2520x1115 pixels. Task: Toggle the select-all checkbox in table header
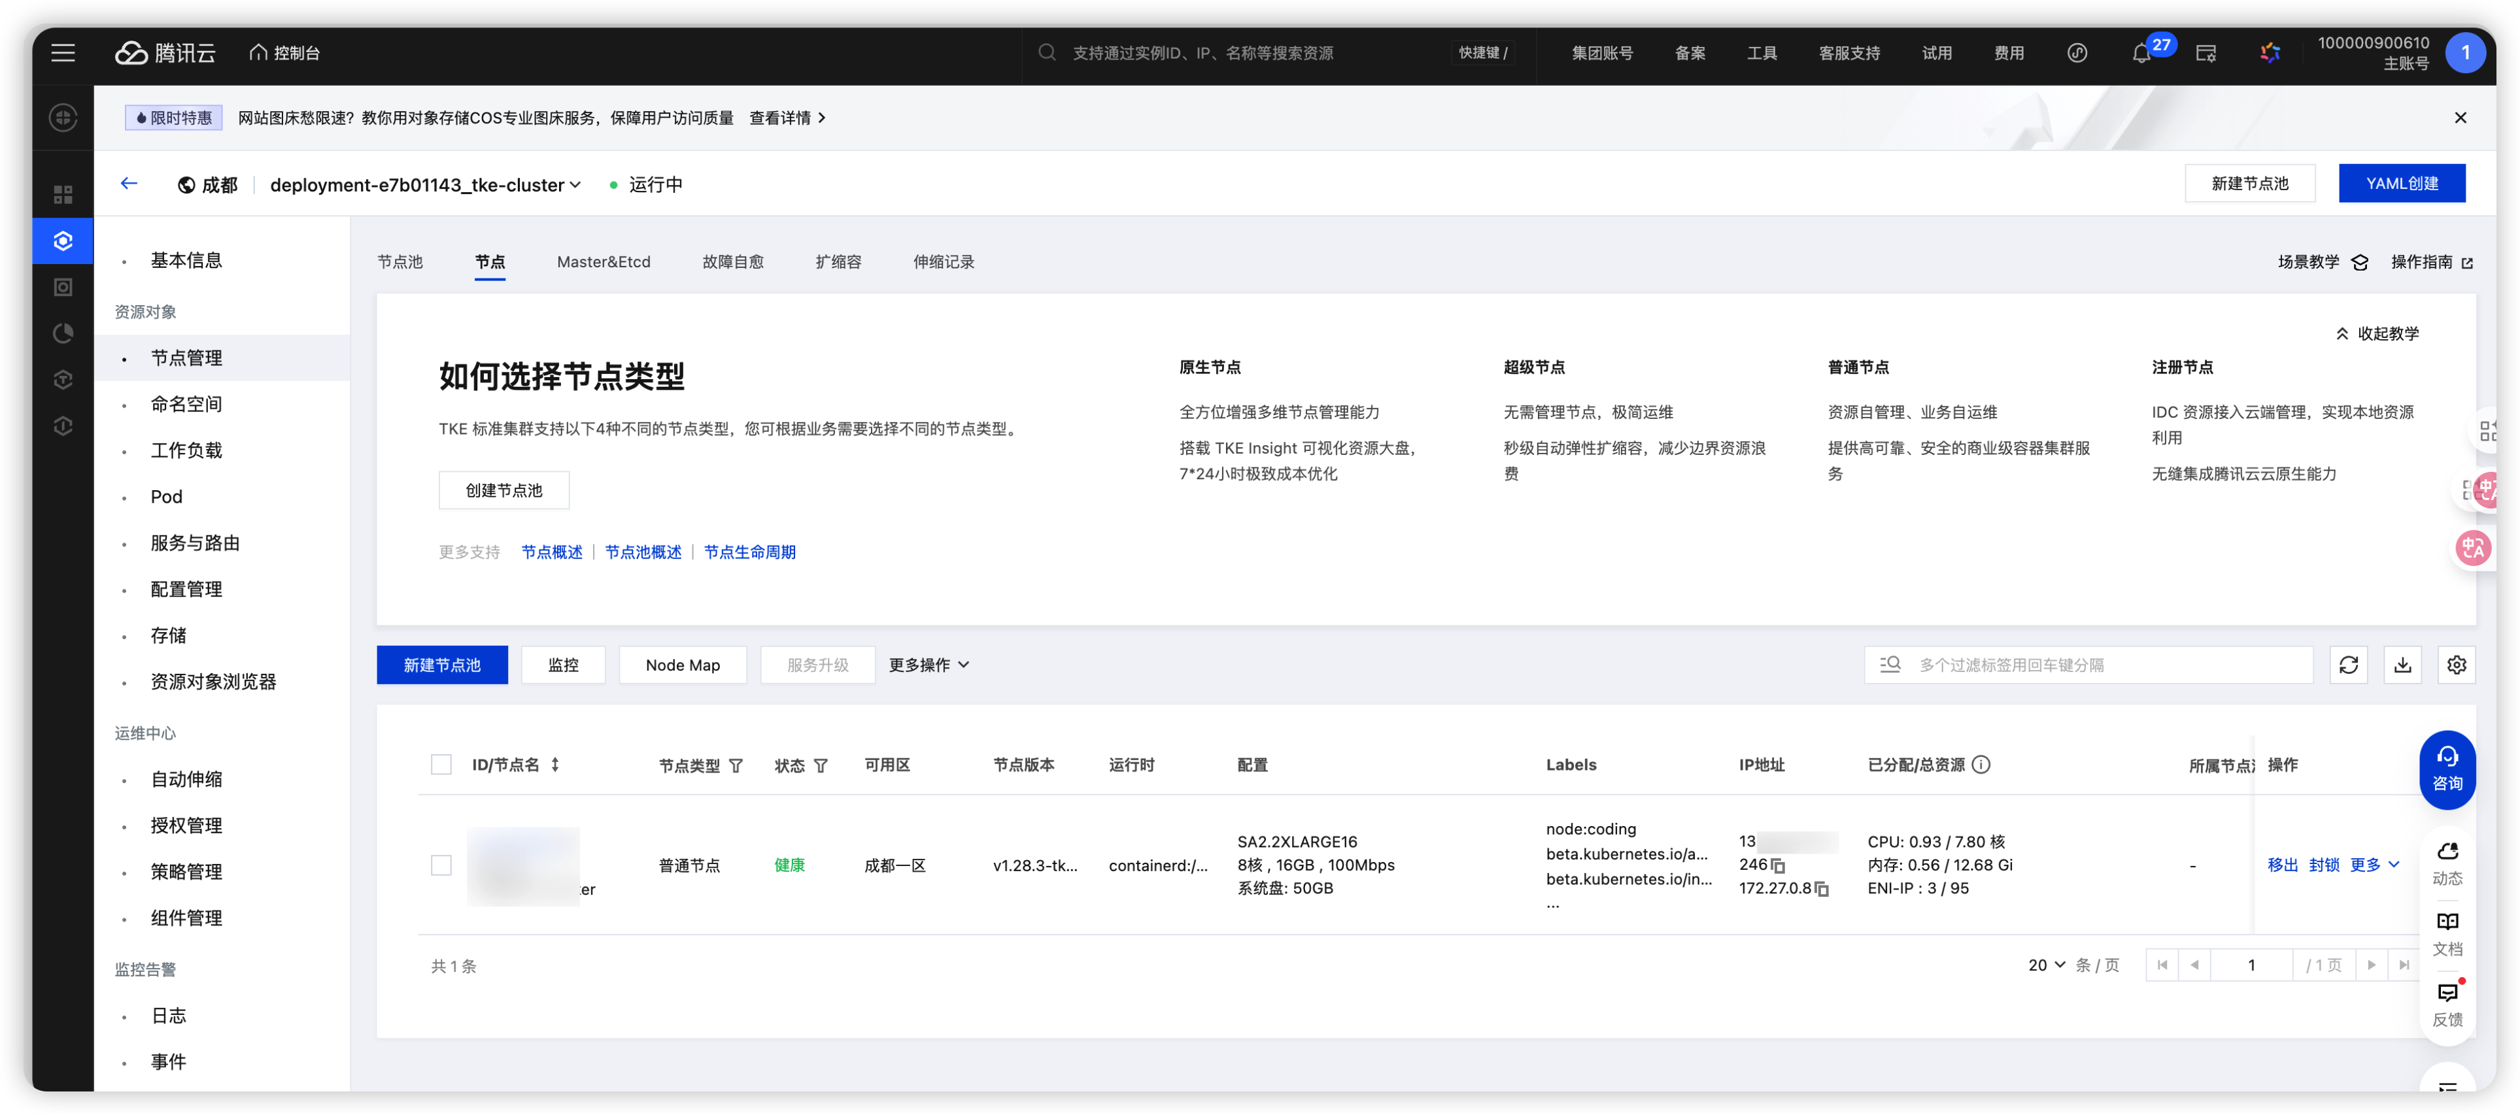point(441,765)
